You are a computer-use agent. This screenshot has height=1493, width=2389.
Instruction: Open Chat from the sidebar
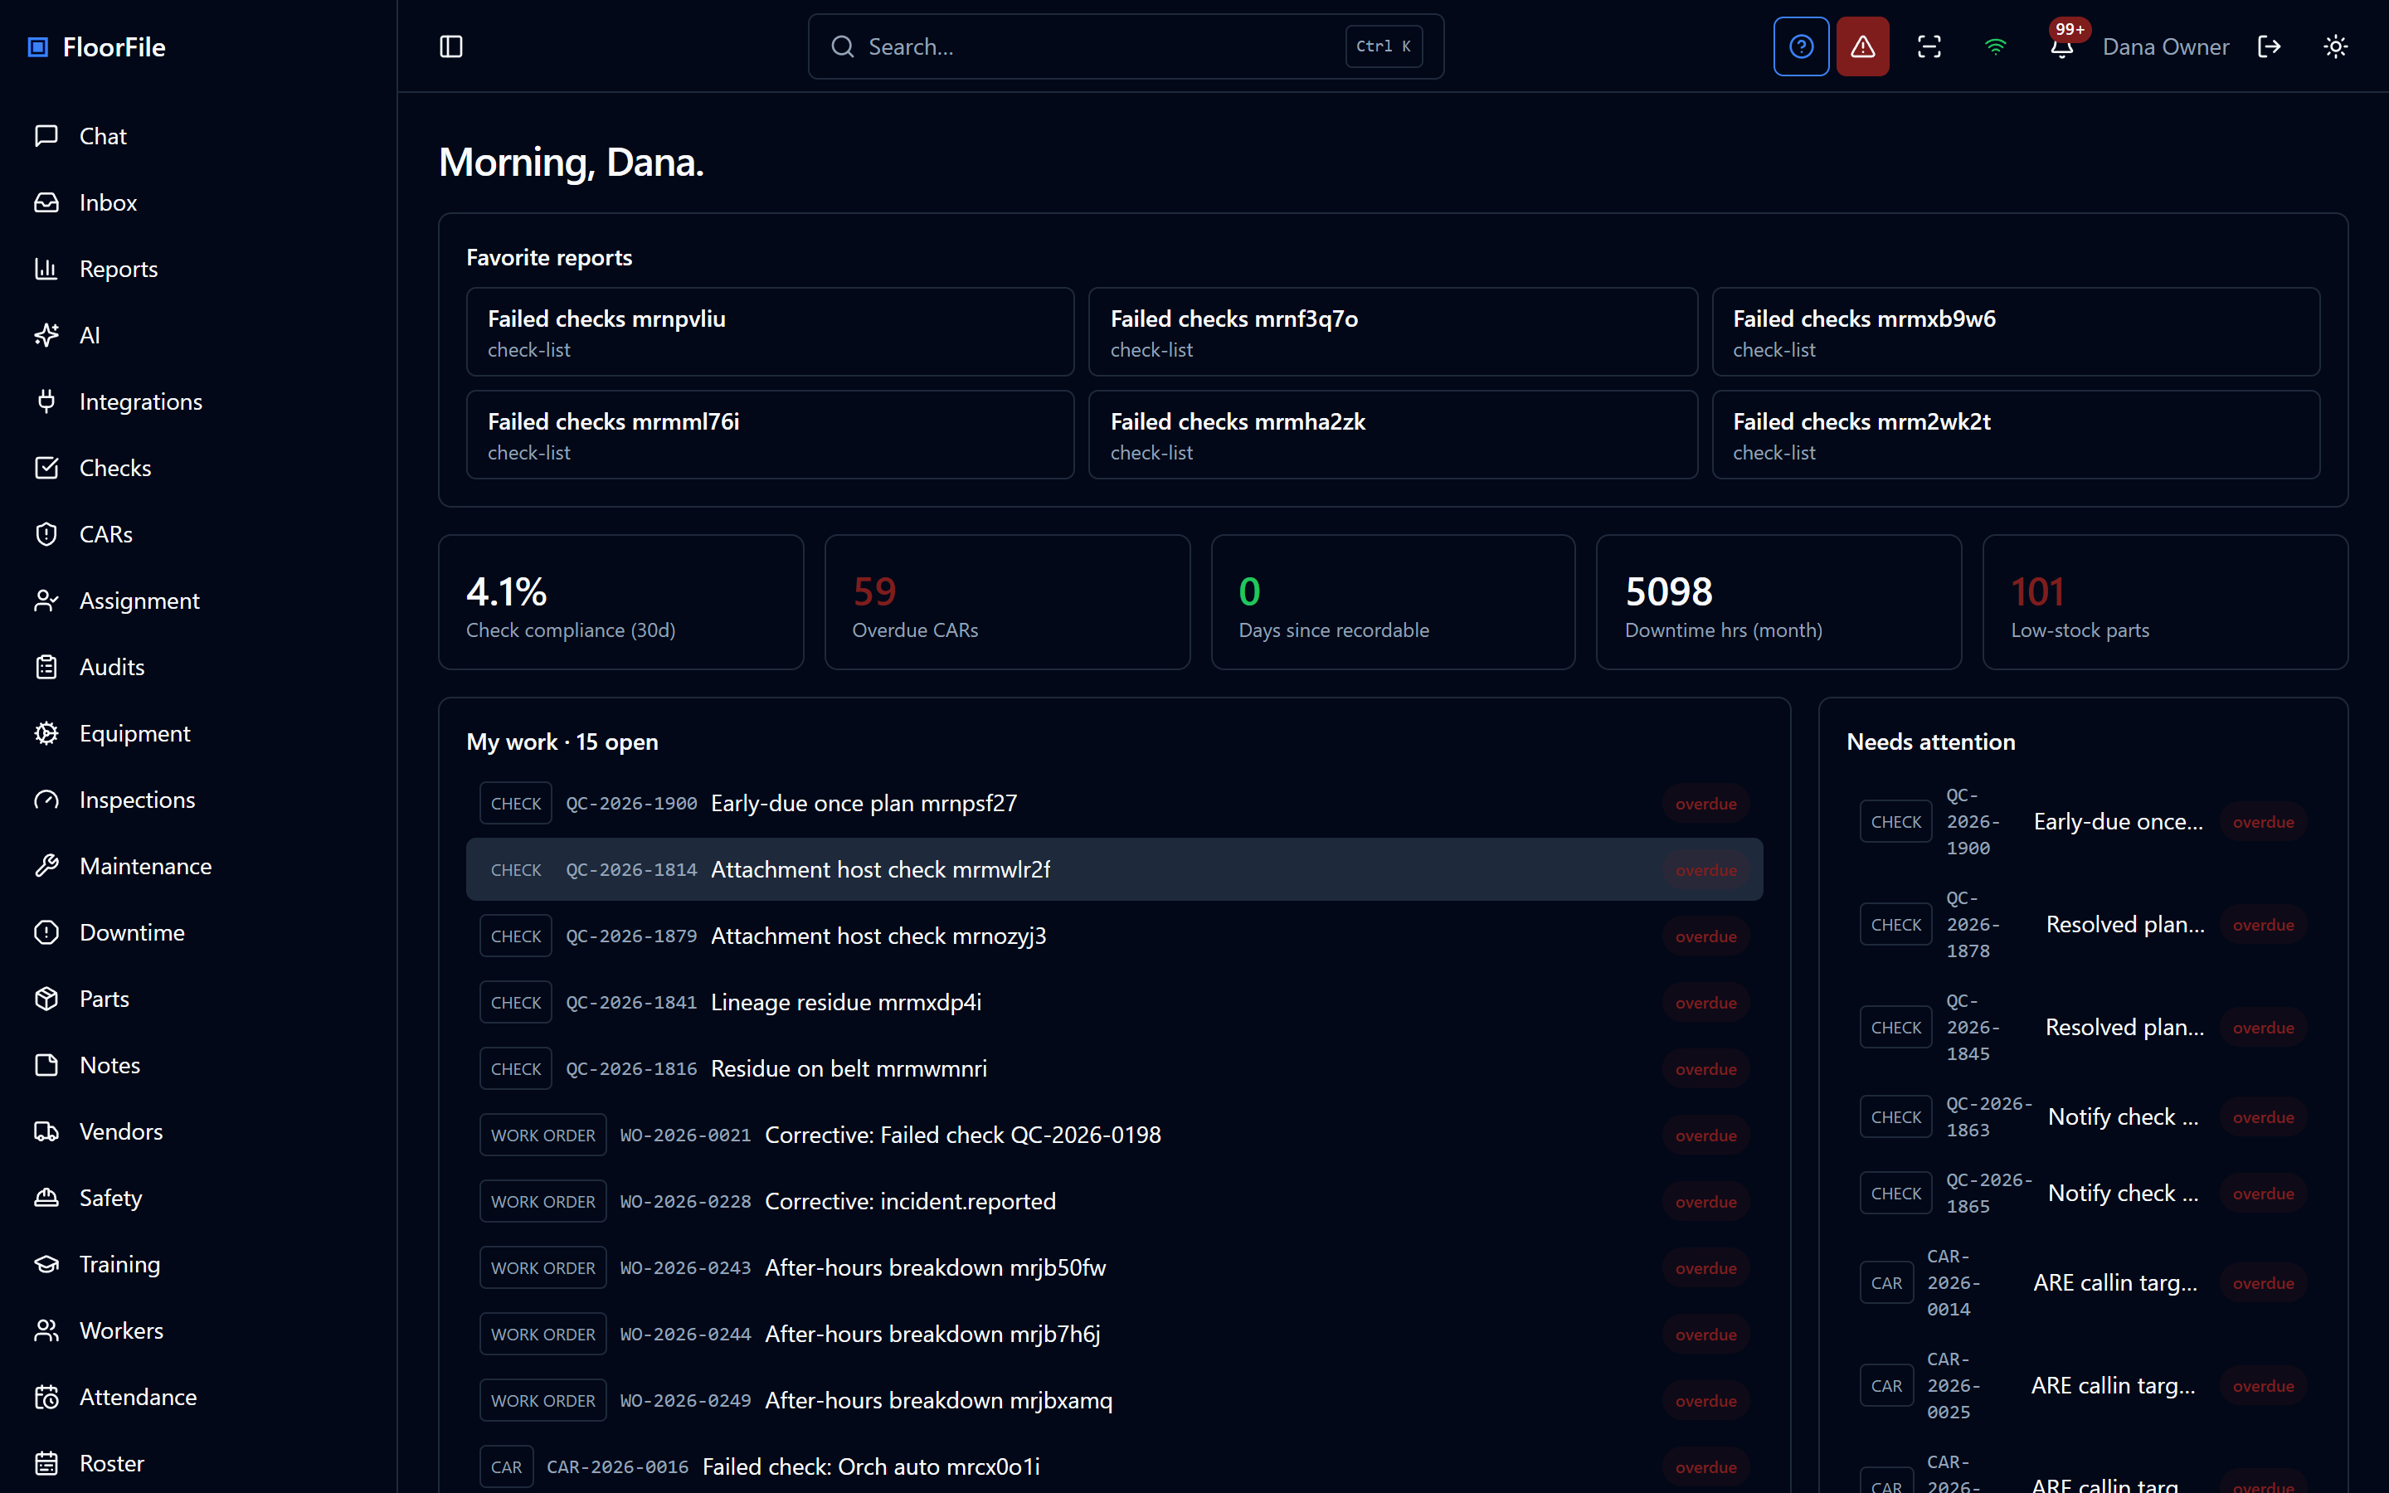tap(198, 136)
